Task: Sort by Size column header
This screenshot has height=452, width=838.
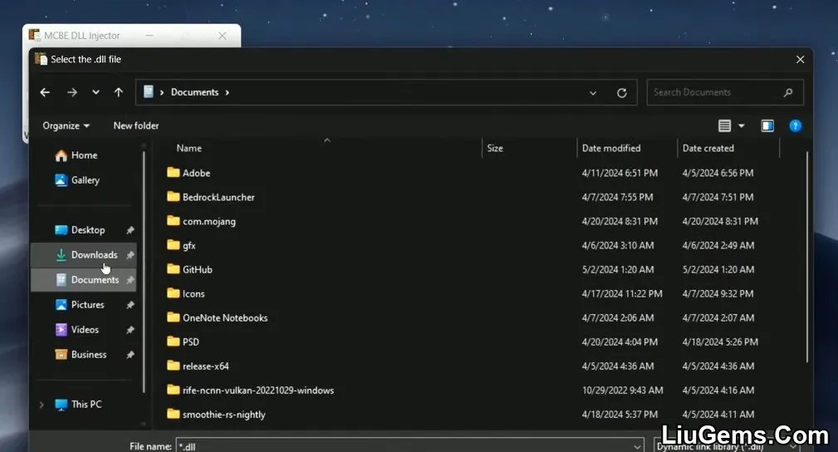Action: click(x=495, y=148)
